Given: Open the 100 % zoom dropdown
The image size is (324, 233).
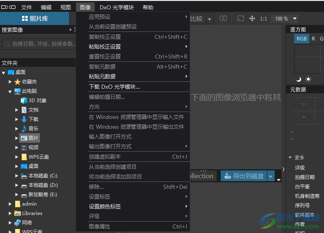Looking at the screenshot, I should point(295,19).
